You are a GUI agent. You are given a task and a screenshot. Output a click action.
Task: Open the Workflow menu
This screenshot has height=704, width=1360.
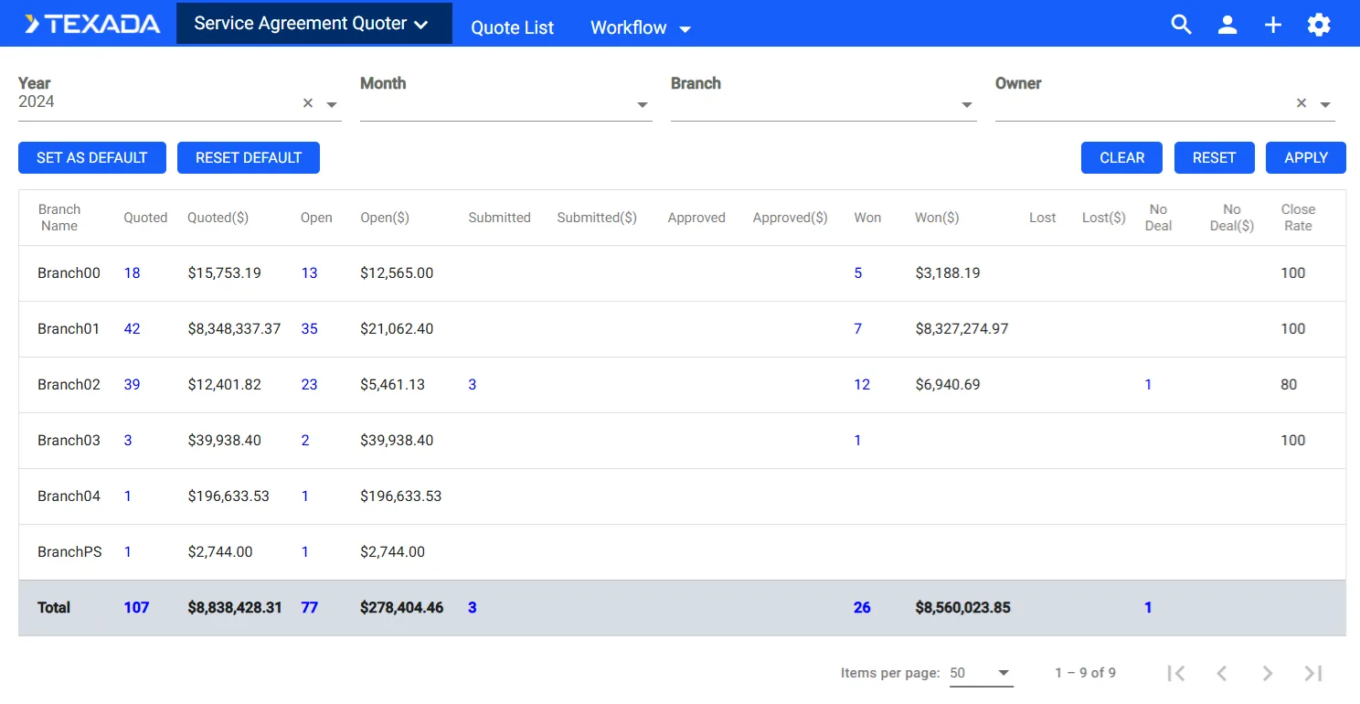(x=640, y=27)
